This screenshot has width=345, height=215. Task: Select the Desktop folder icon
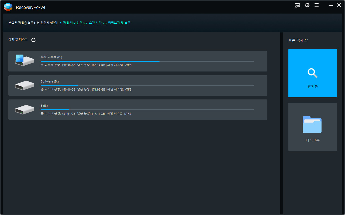[312, 124]
